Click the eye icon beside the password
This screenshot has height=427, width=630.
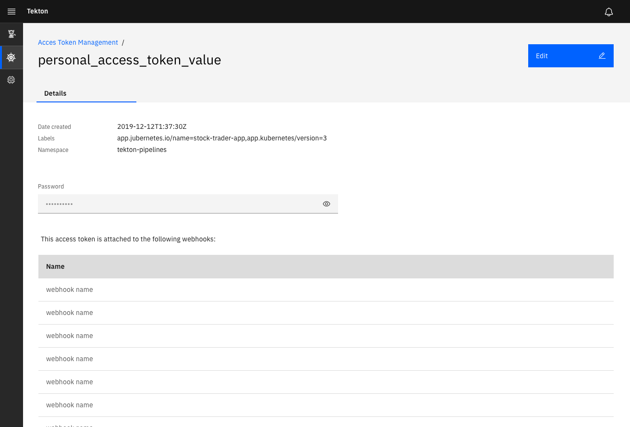(327, 203)
